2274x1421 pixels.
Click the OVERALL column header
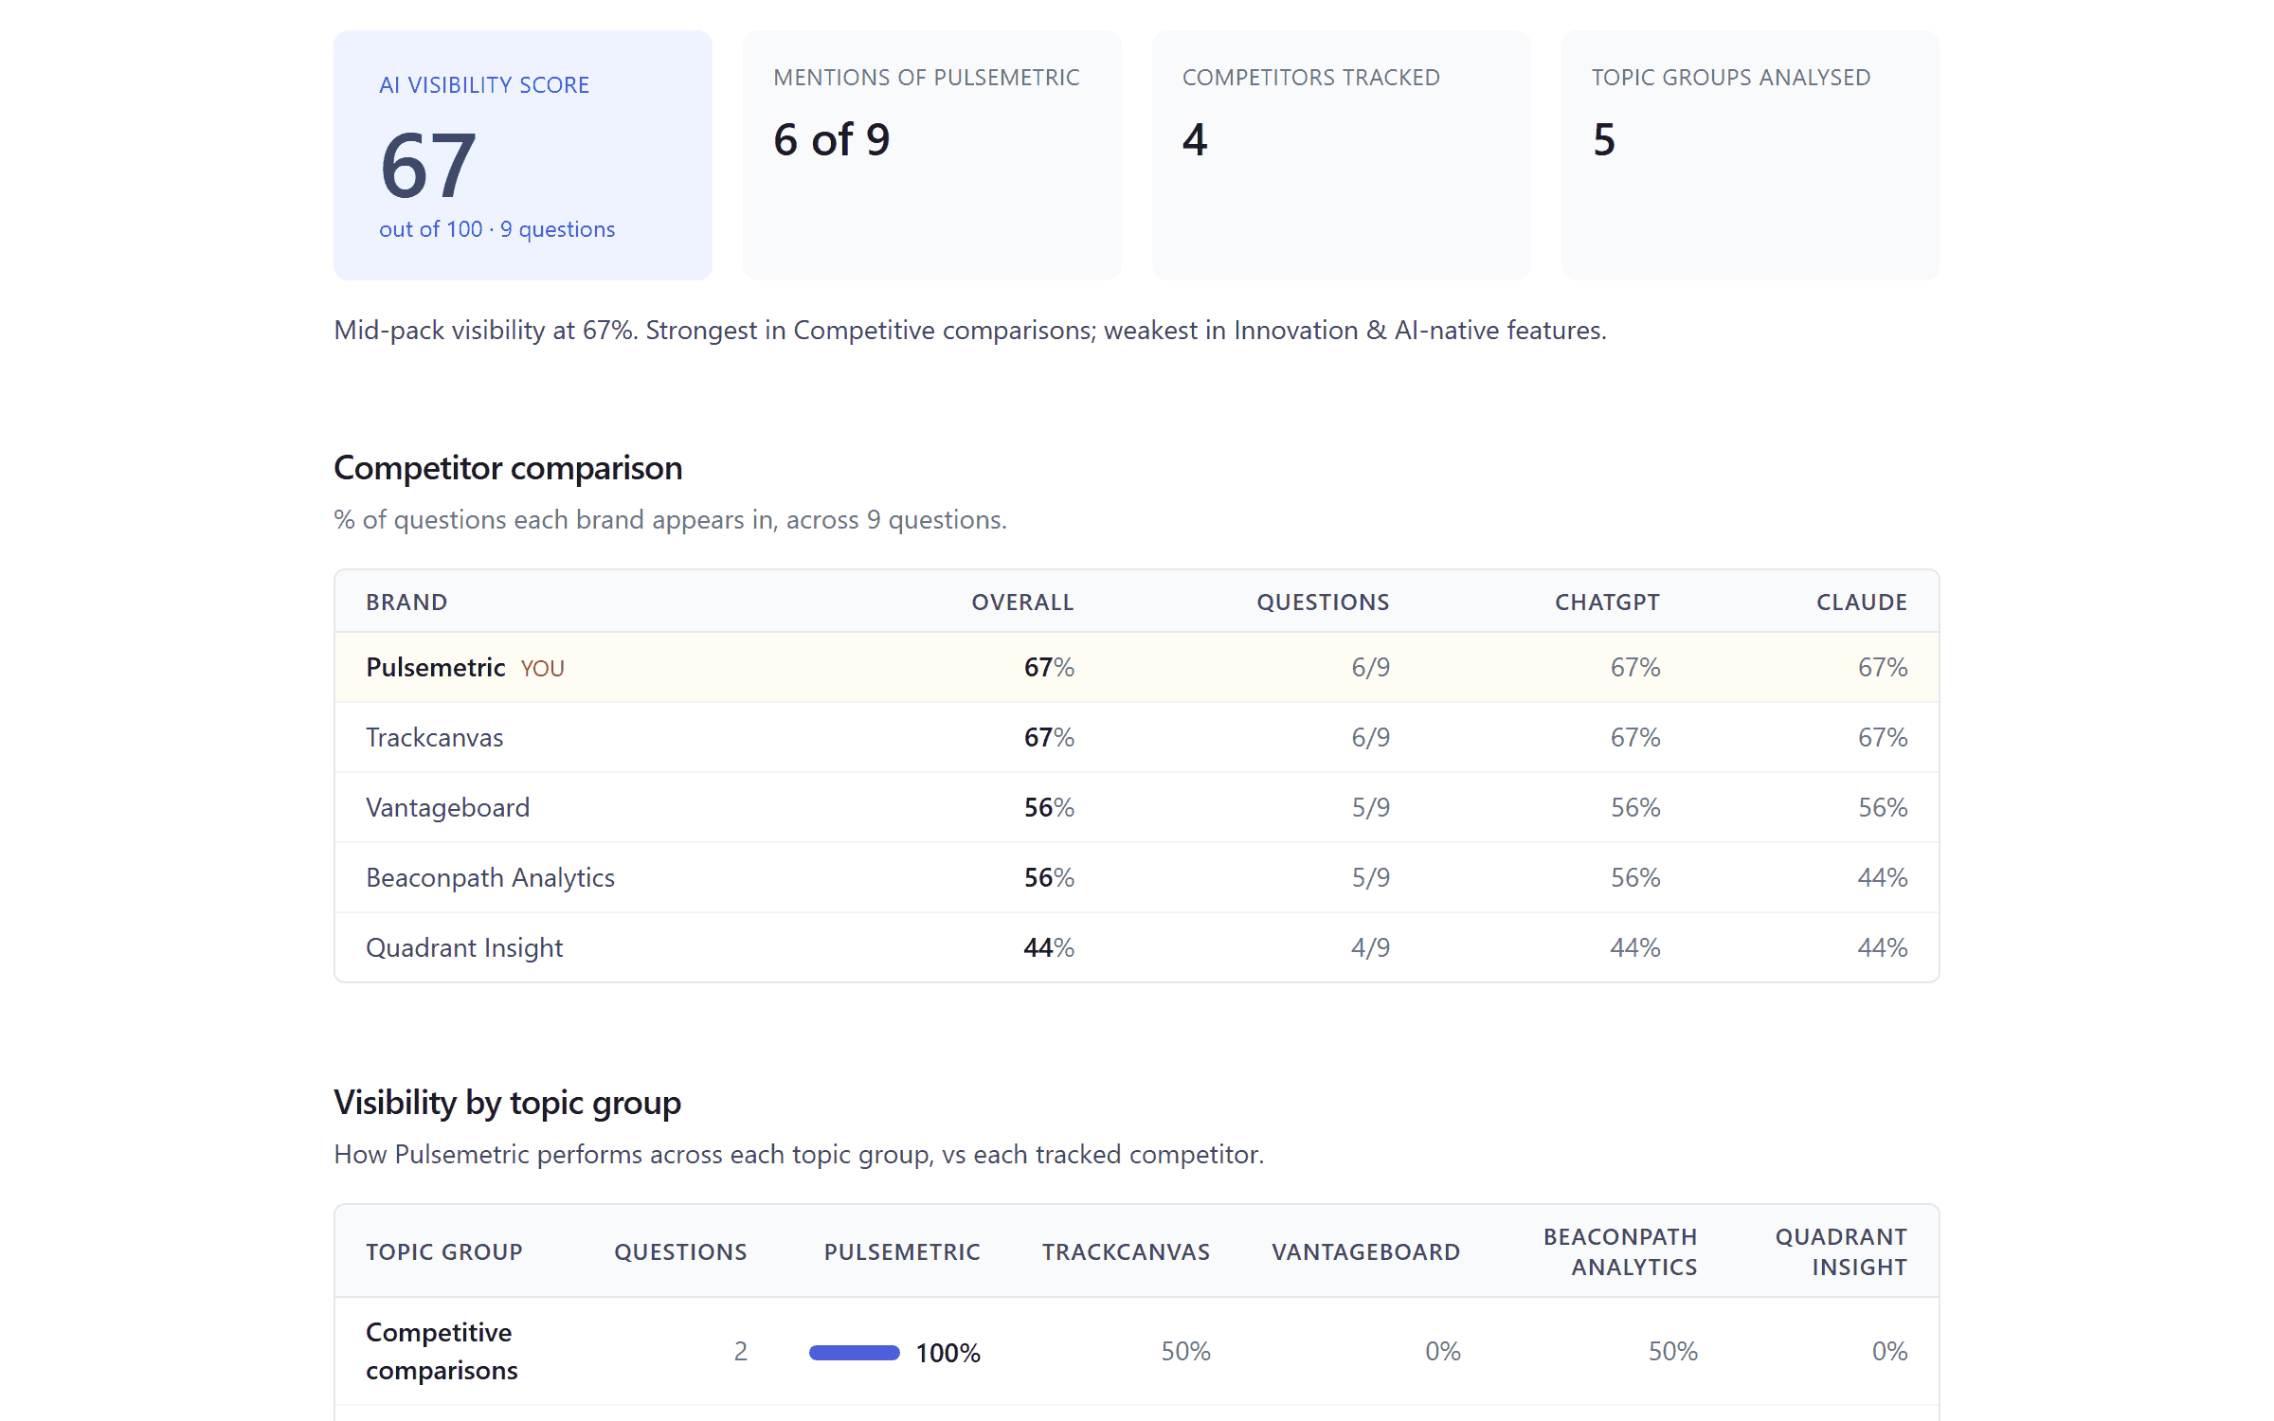click(1022, 603)
